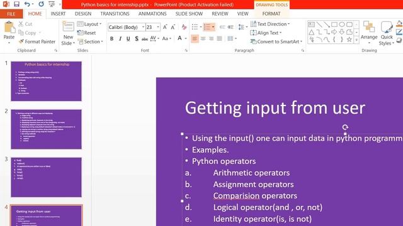This screenshot has height=226, width=403.
Task: Copy the selection
Action: point(27,33)
